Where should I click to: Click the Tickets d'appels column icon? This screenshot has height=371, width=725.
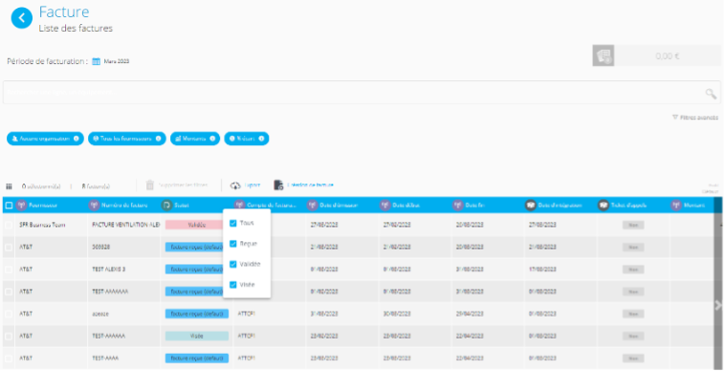pyautogui.click(x=604, y=206)
